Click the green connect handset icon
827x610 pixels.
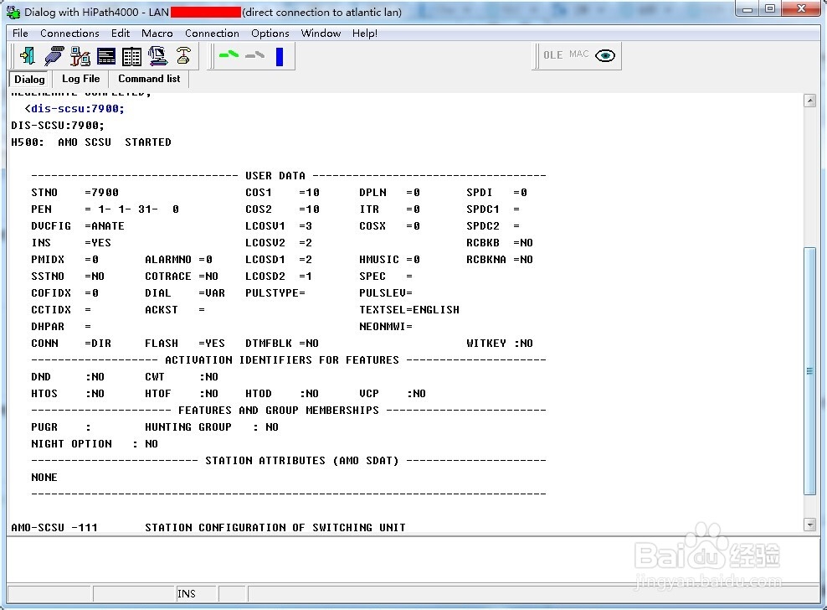229,54
